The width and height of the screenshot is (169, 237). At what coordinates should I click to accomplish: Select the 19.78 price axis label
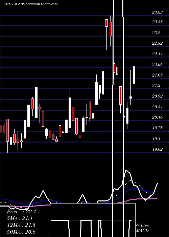pyautogui.click(x=158, y=128)
